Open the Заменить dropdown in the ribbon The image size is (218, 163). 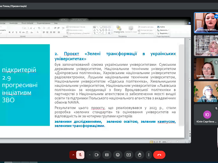(163, 30)
